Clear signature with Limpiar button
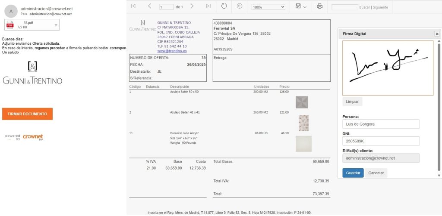The image size is (442, 216). tap(352, 102)
